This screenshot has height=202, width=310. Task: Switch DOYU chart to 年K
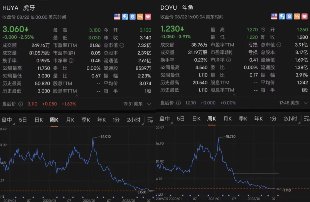coord(259,119)
